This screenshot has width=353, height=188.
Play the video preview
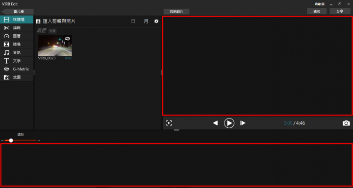tap(229, 123)
